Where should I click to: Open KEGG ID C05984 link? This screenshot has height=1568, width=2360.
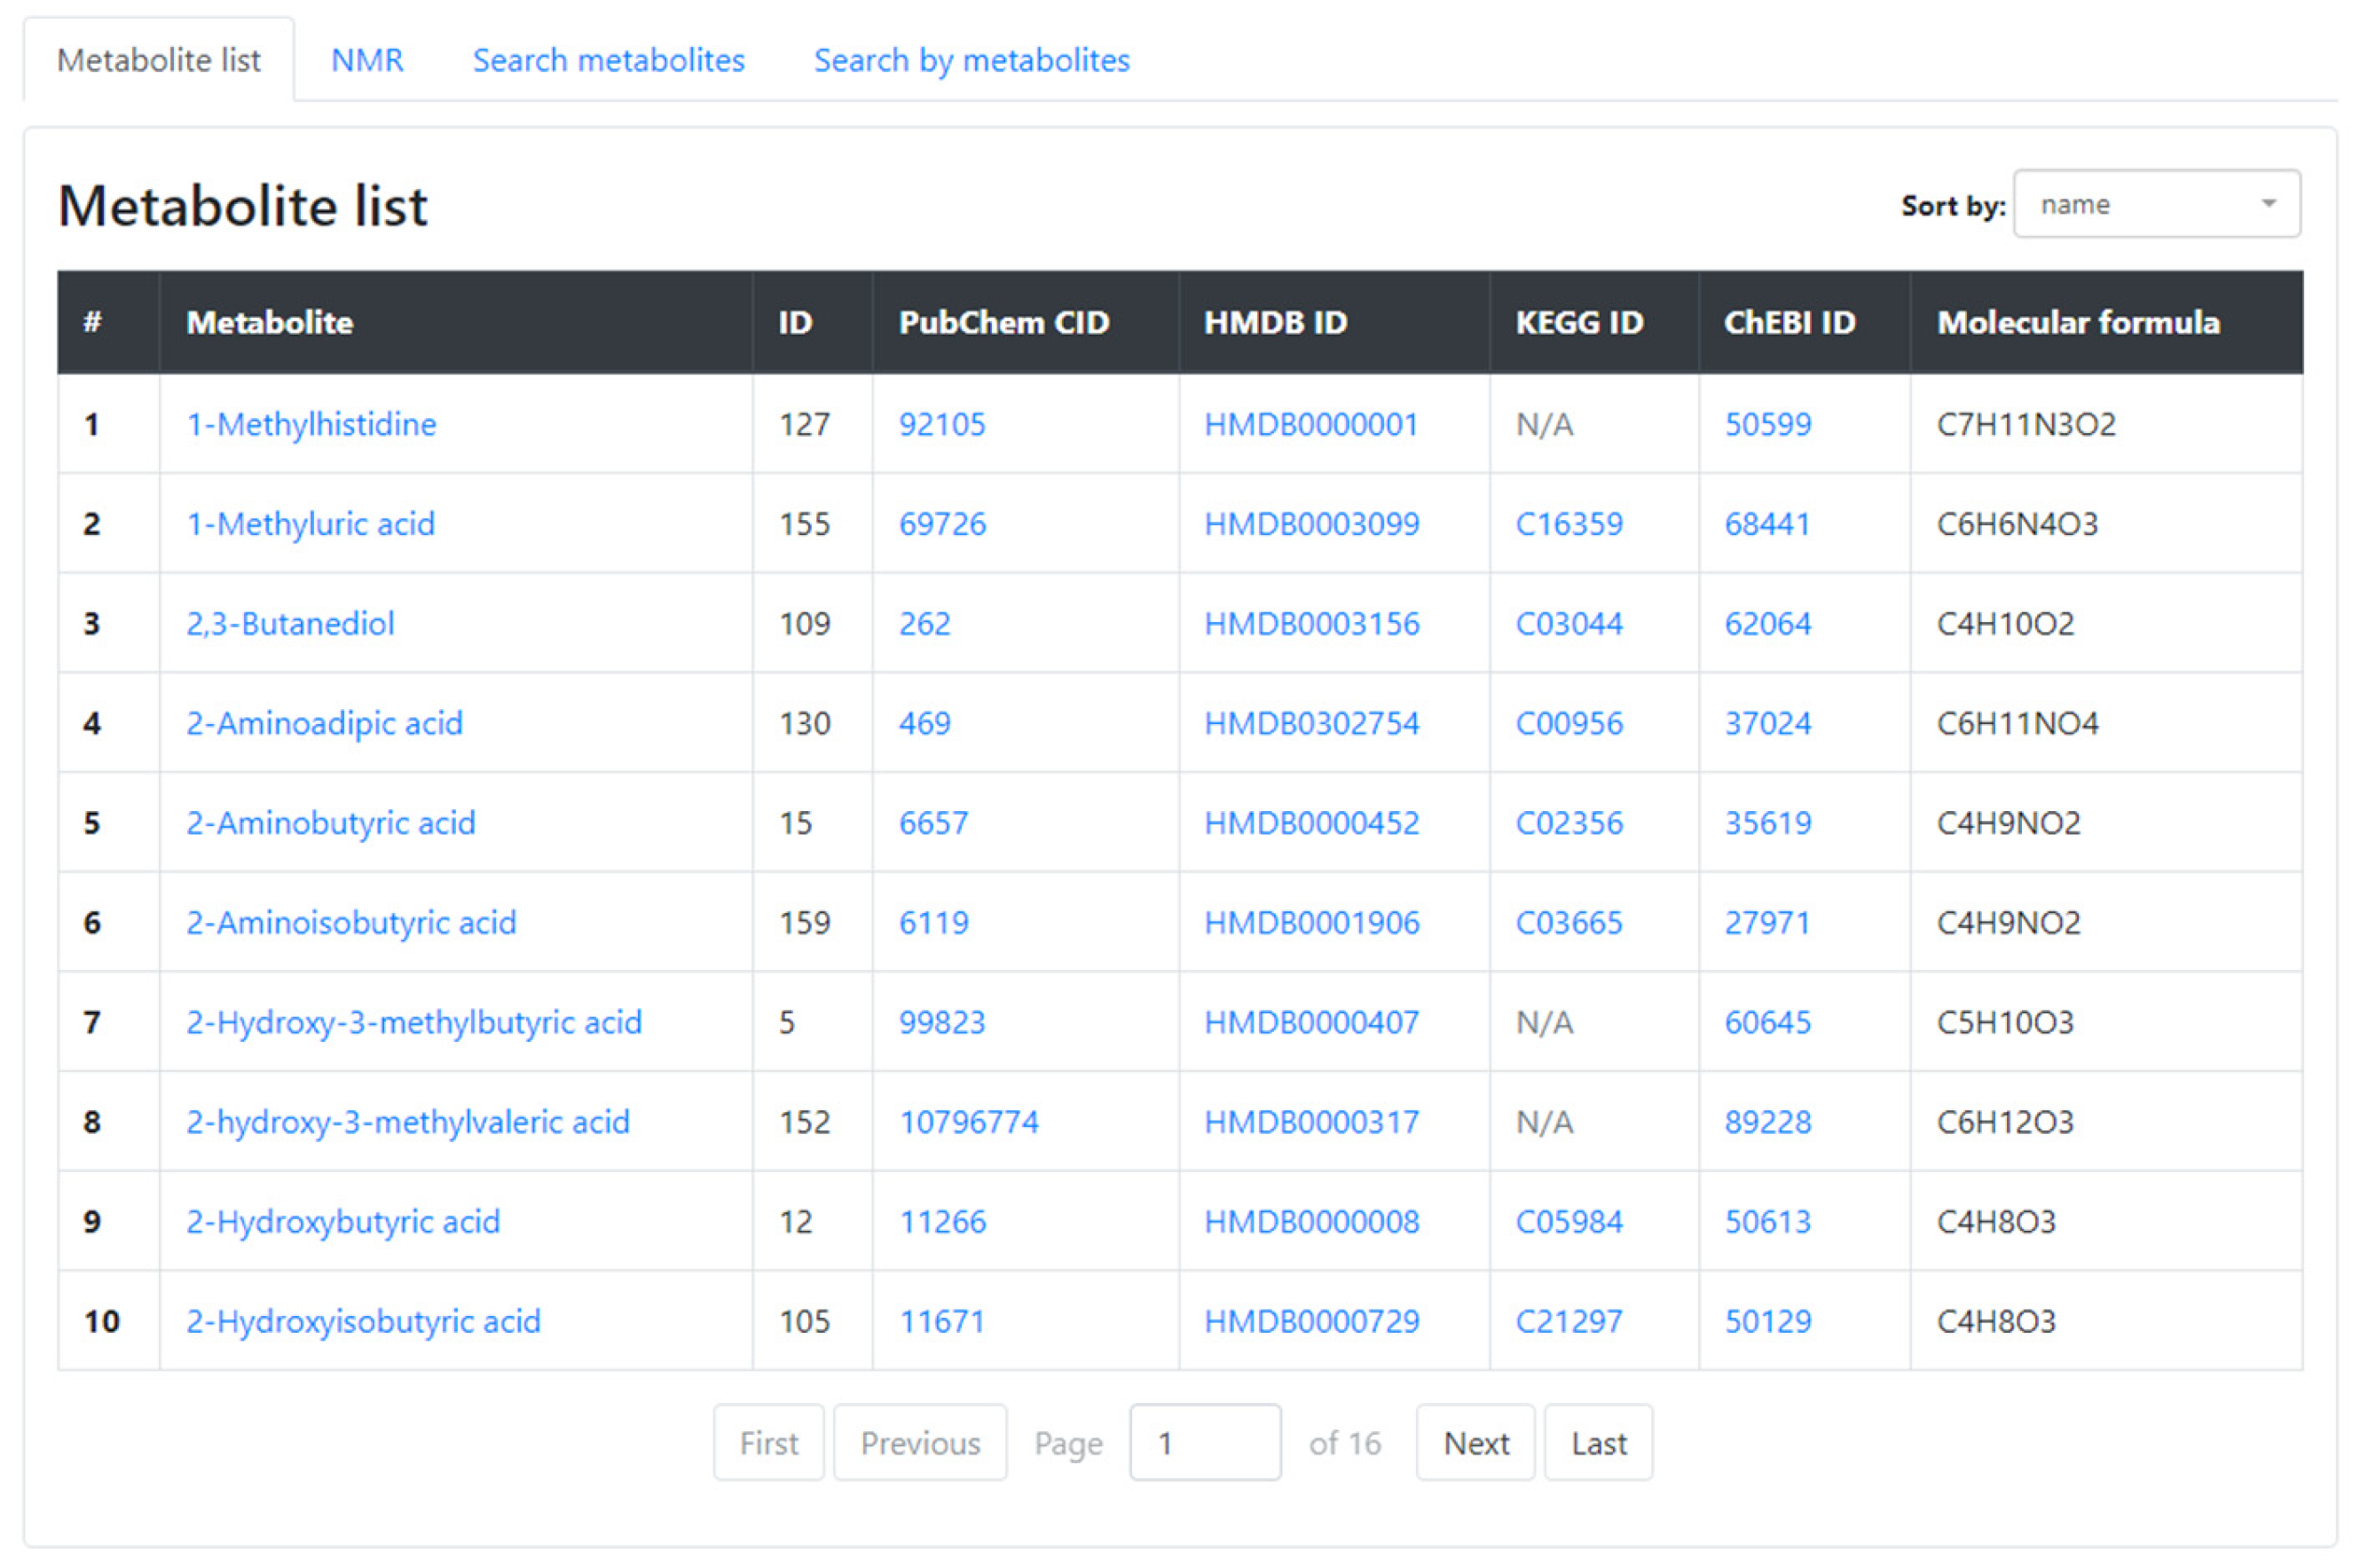[1569, 1222]
